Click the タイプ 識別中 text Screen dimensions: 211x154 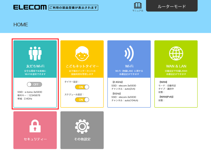(166, 89)
